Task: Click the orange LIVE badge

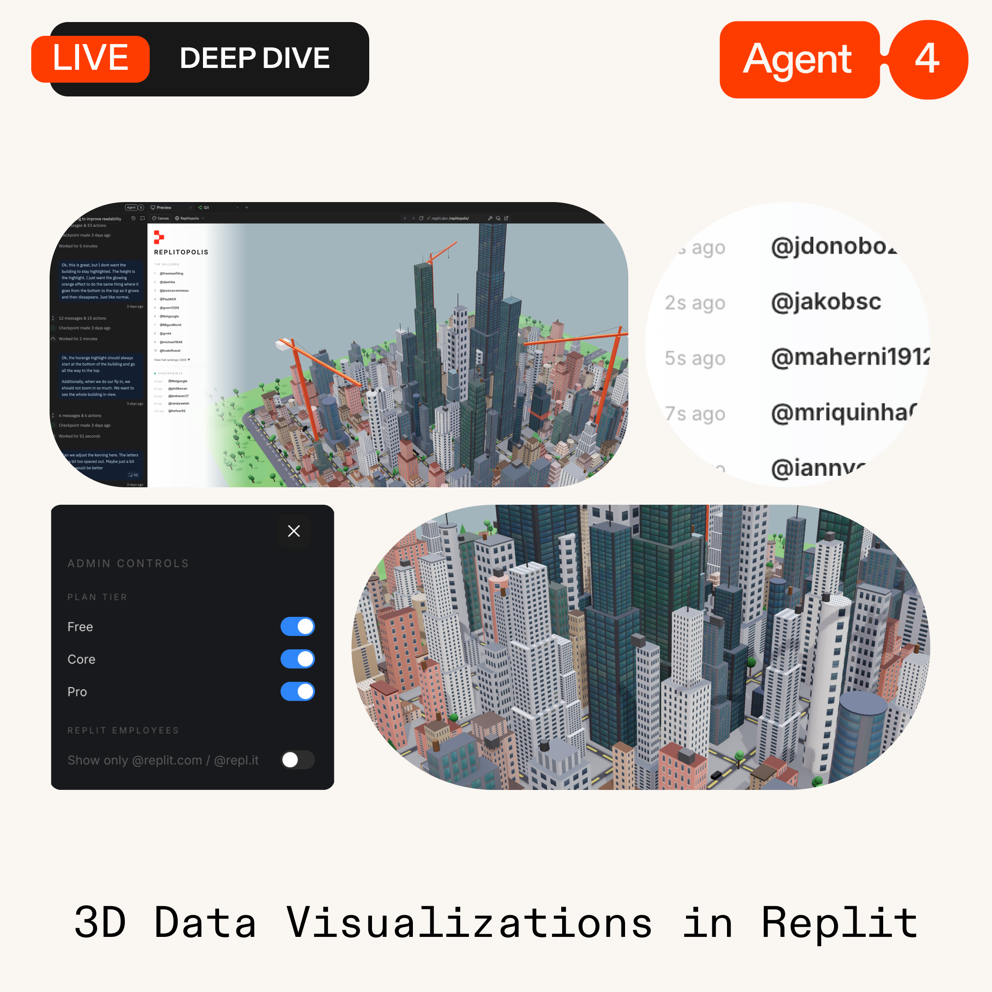Action: pos(90,58)
